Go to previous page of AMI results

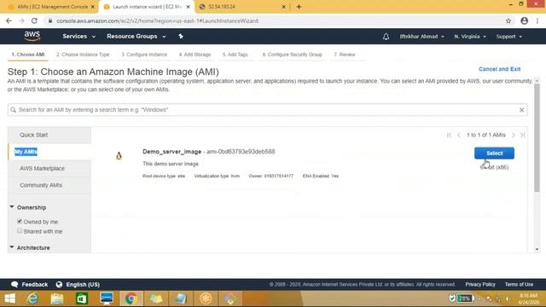tap(459, 135)
